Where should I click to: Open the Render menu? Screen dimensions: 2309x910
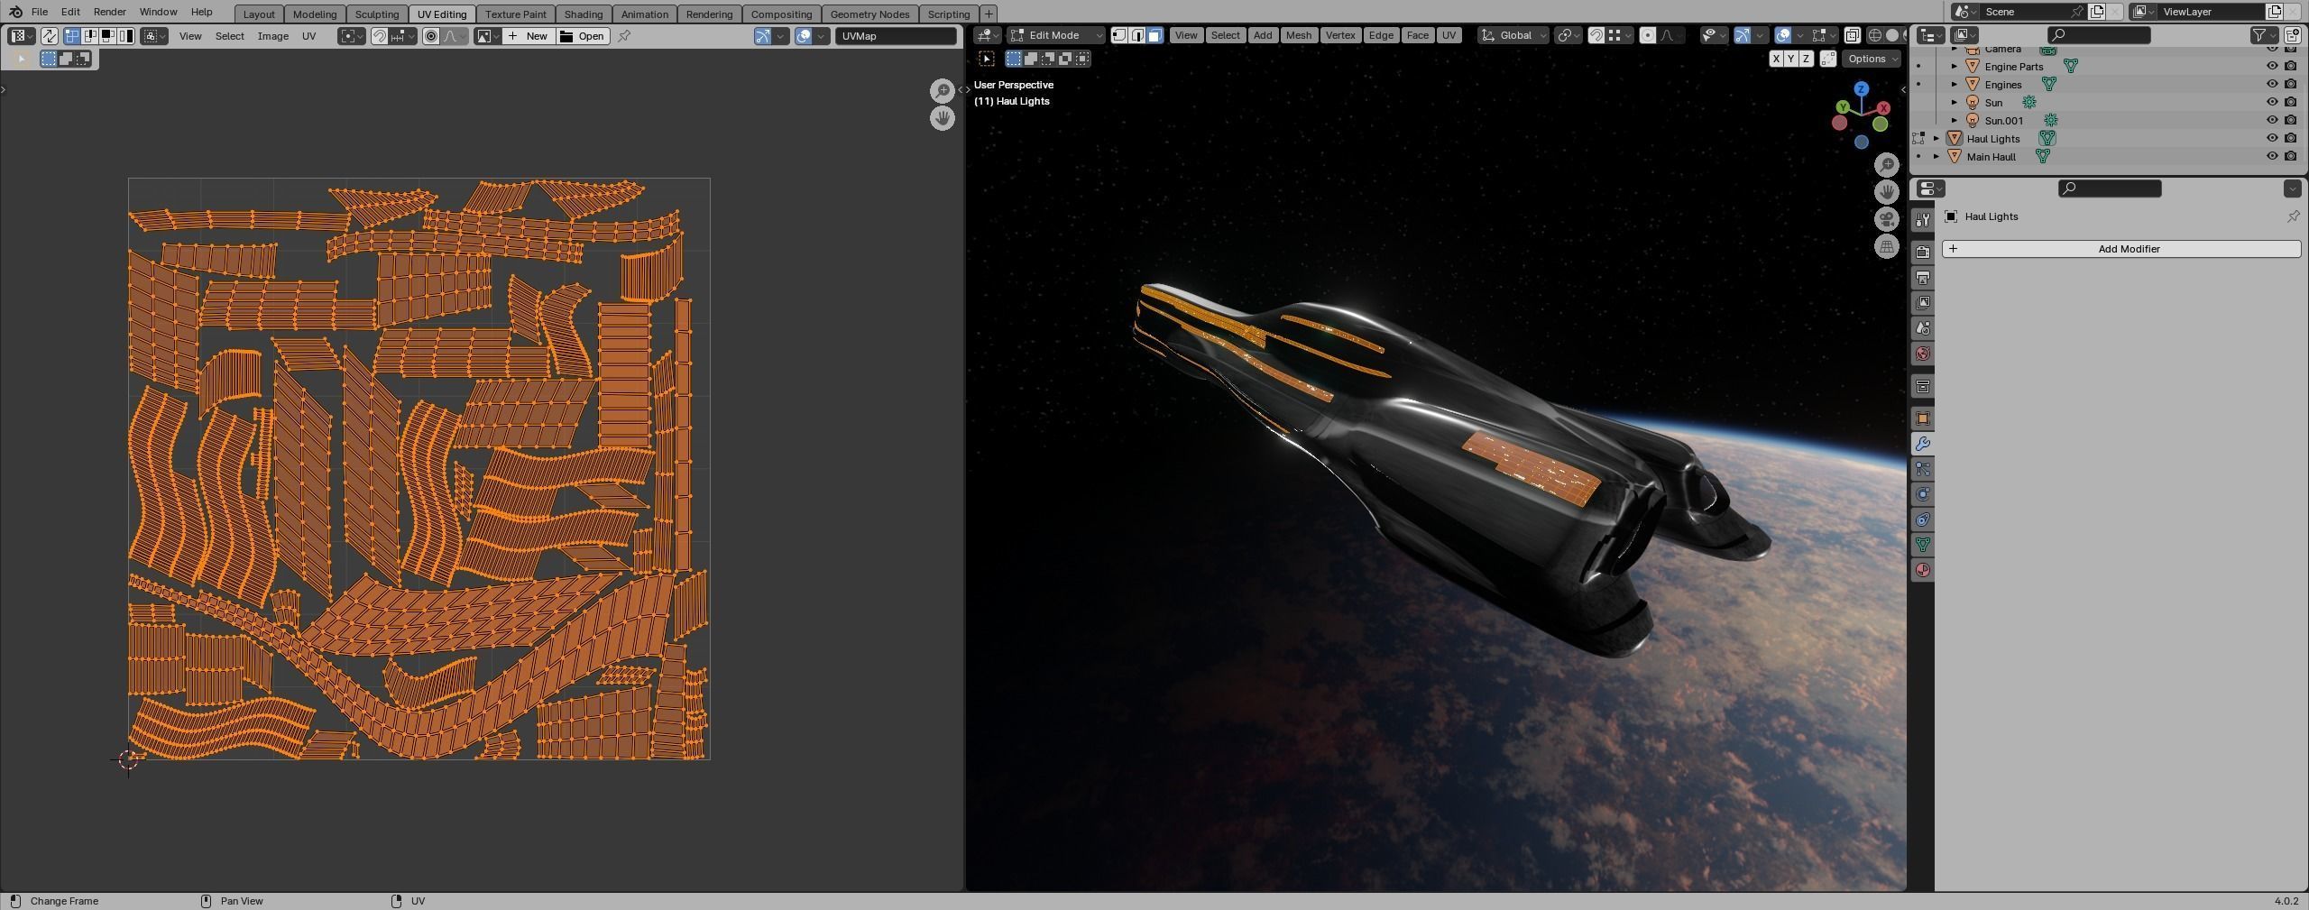coord(109,12)
